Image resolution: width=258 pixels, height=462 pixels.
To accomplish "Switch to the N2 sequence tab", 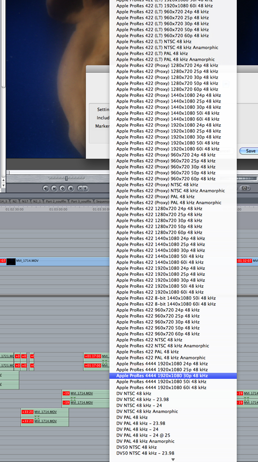I will tap(14, 201).
